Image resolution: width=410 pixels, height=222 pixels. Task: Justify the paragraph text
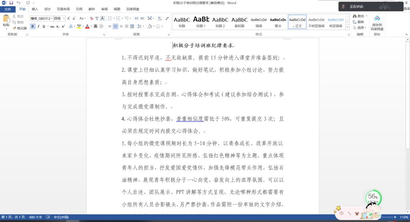pyautogui.click(x=127, y=26)
